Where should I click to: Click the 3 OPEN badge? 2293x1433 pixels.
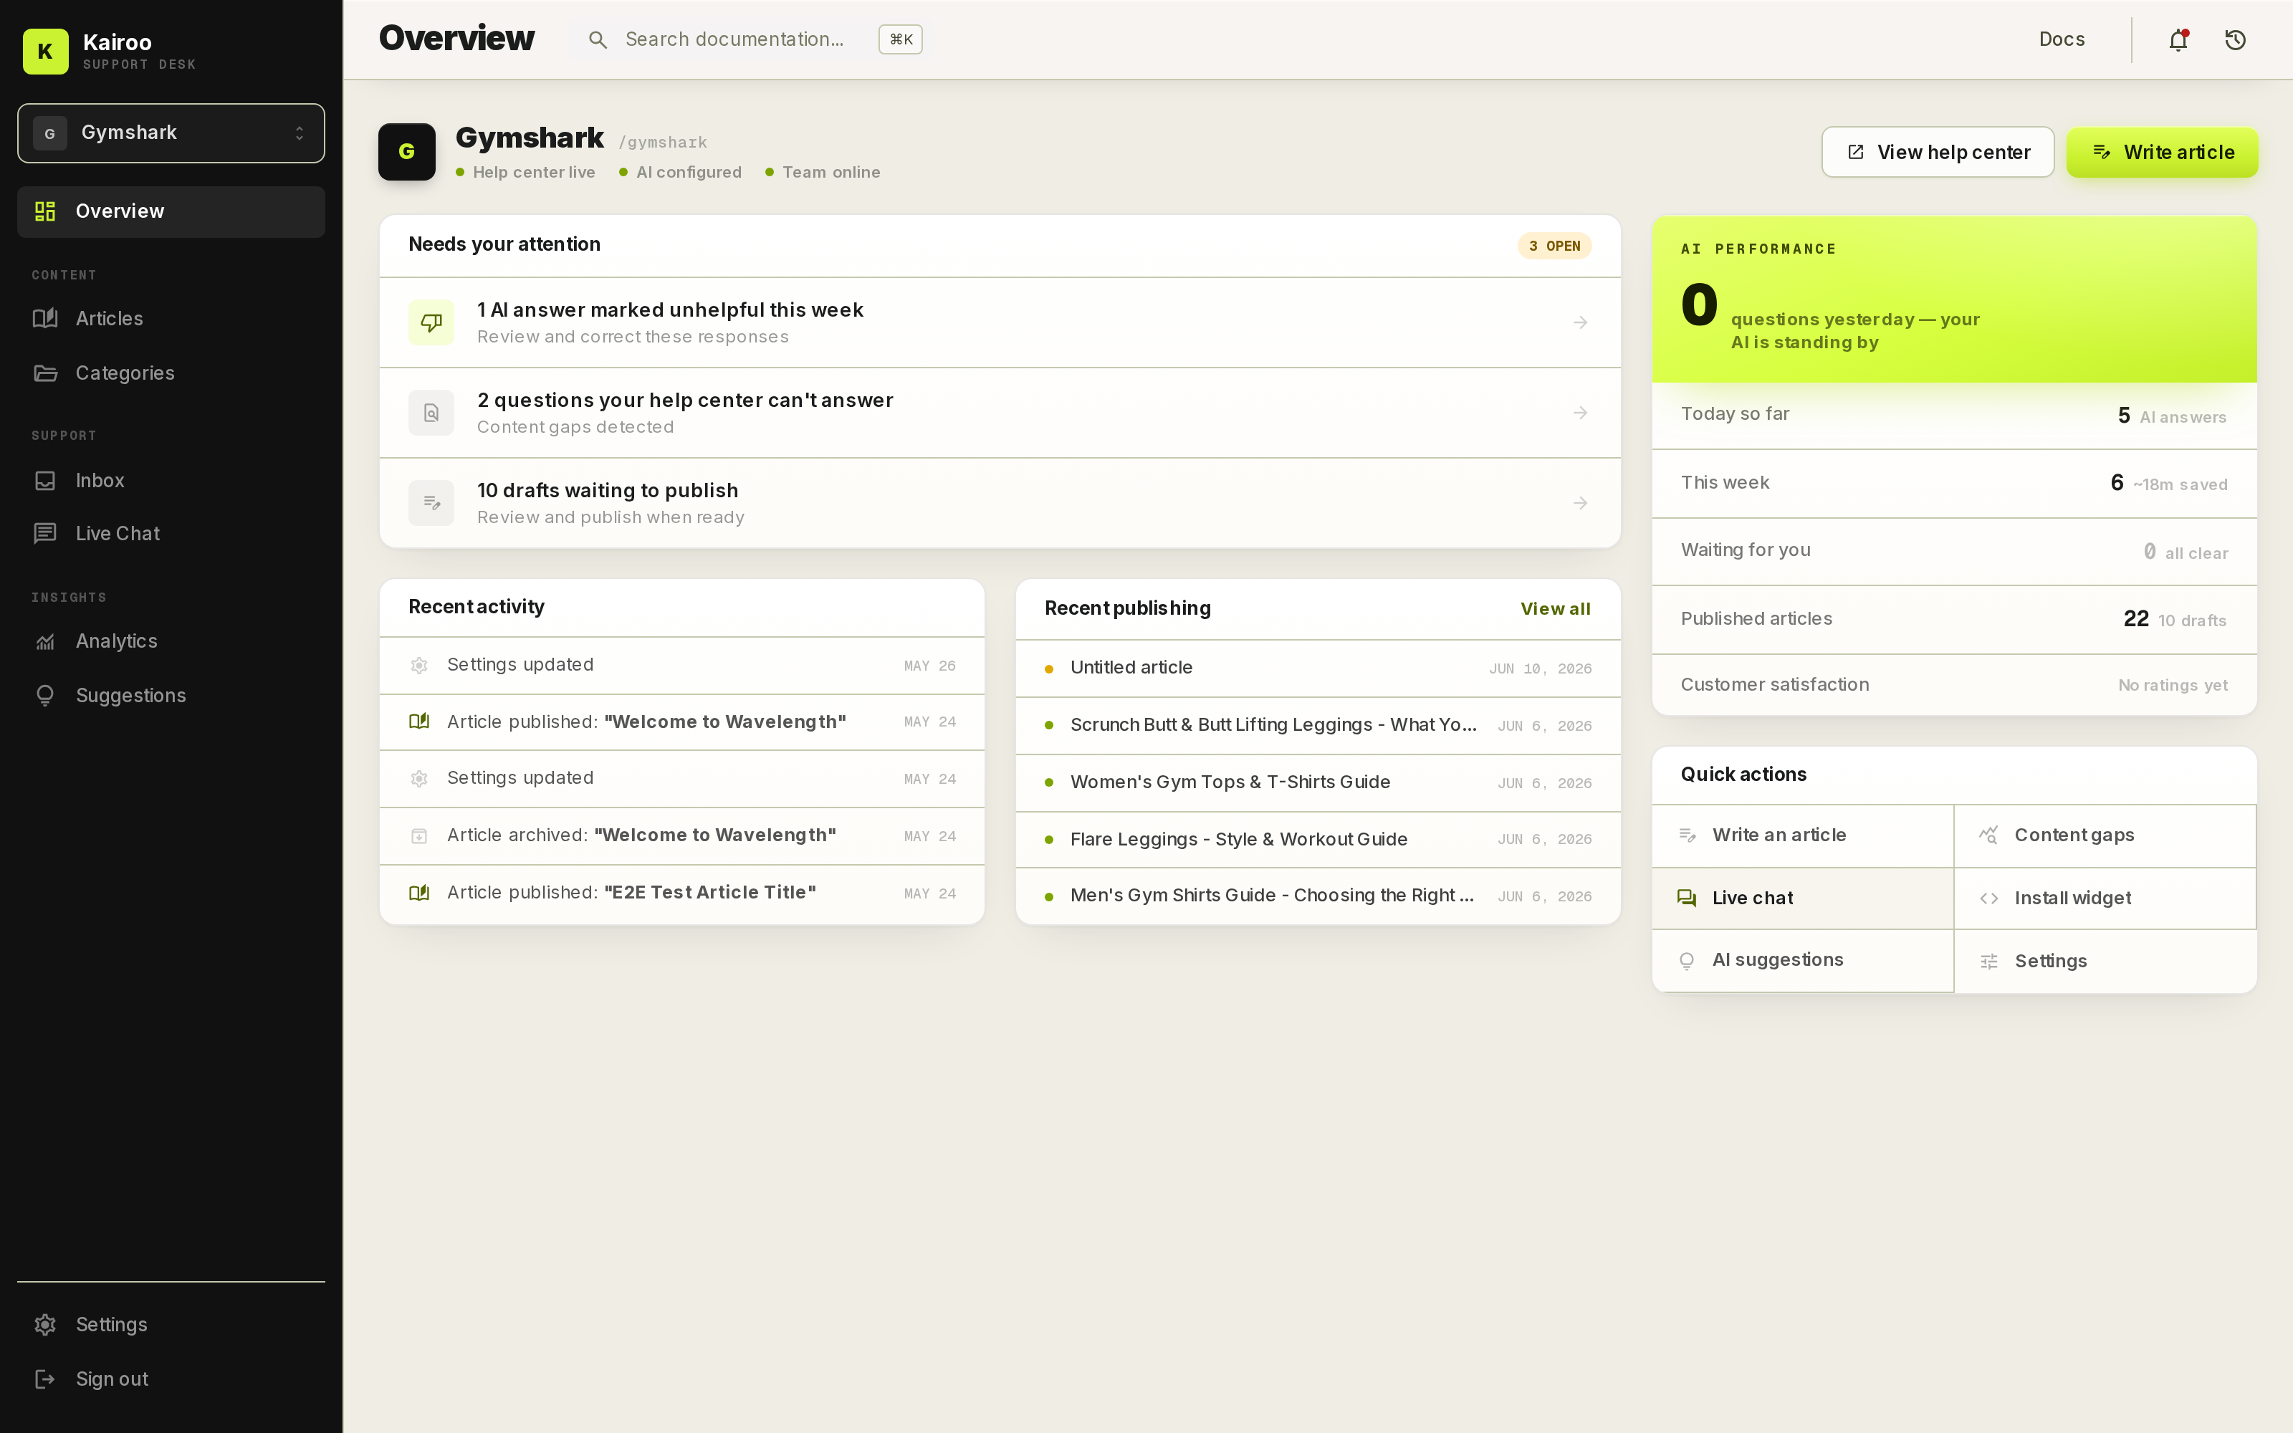1554,246
